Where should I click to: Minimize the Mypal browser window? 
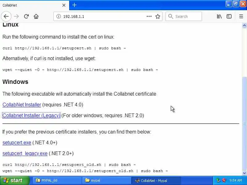click(229, 4)
